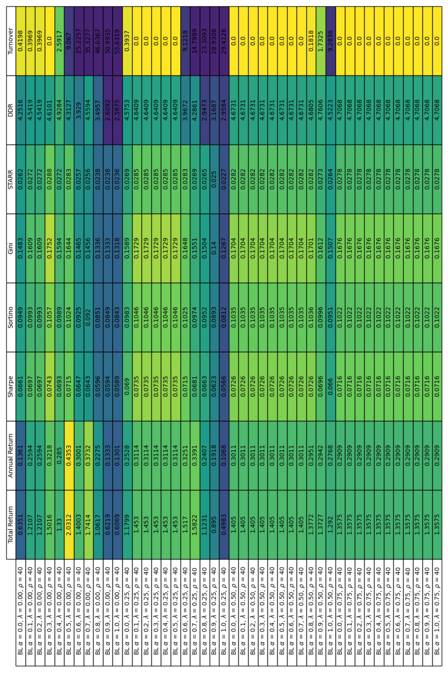Click Turnover cell 53.6319
448x673 pixels.
(x=117, y=41)
